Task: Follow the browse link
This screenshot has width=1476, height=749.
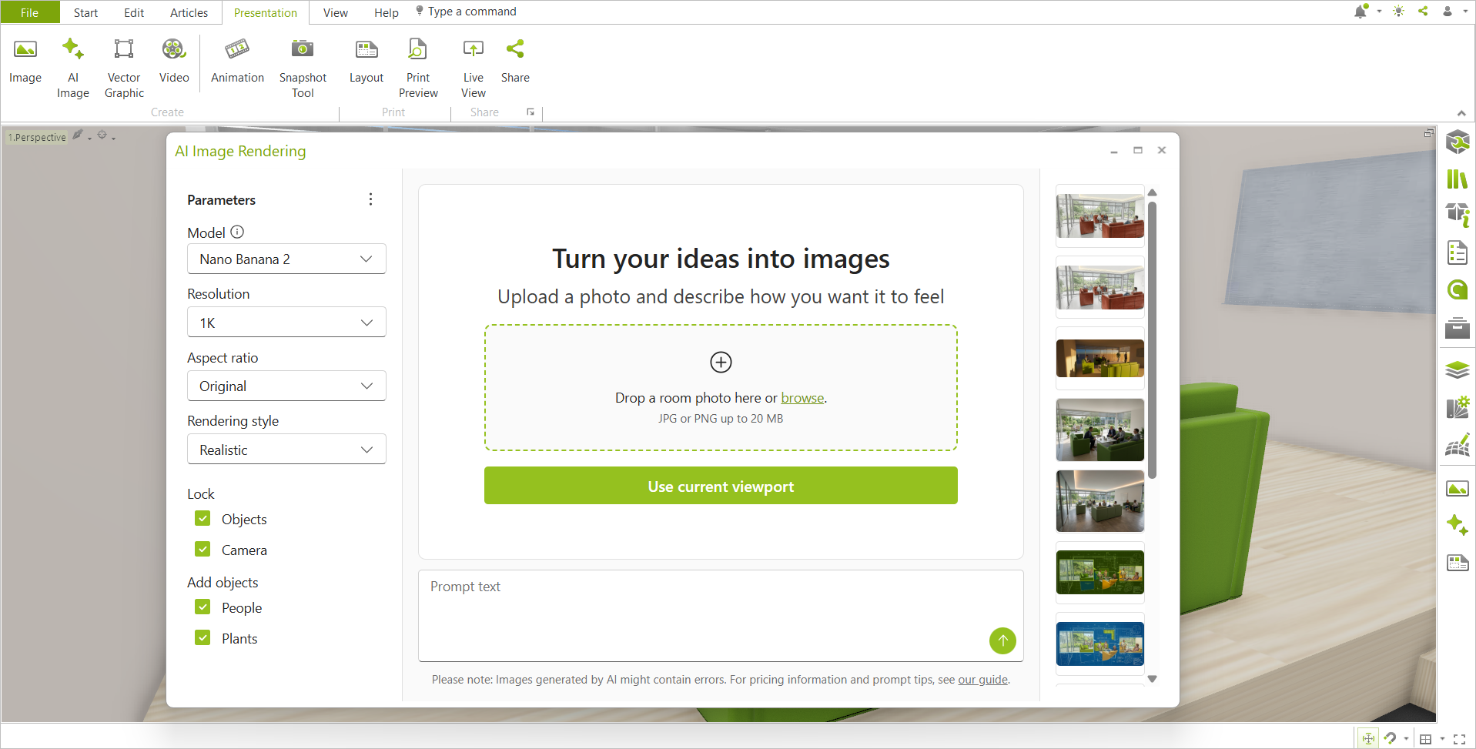Action: [802, 398]
